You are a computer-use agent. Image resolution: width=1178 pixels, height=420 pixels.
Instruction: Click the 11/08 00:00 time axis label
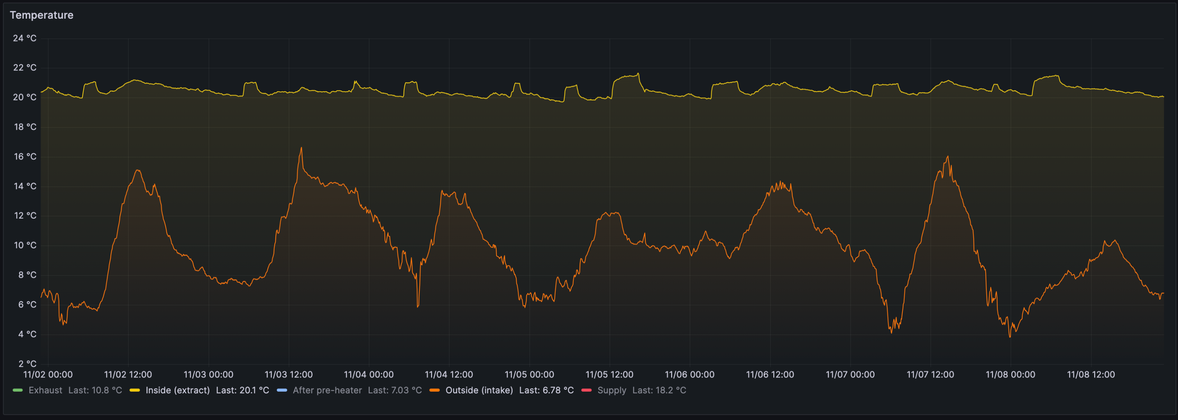(1011, 375)
